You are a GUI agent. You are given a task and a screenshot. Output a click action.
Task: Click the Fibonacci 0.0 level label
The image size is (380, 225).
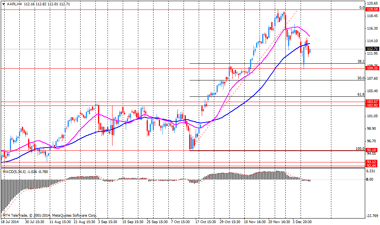(362, 8)
